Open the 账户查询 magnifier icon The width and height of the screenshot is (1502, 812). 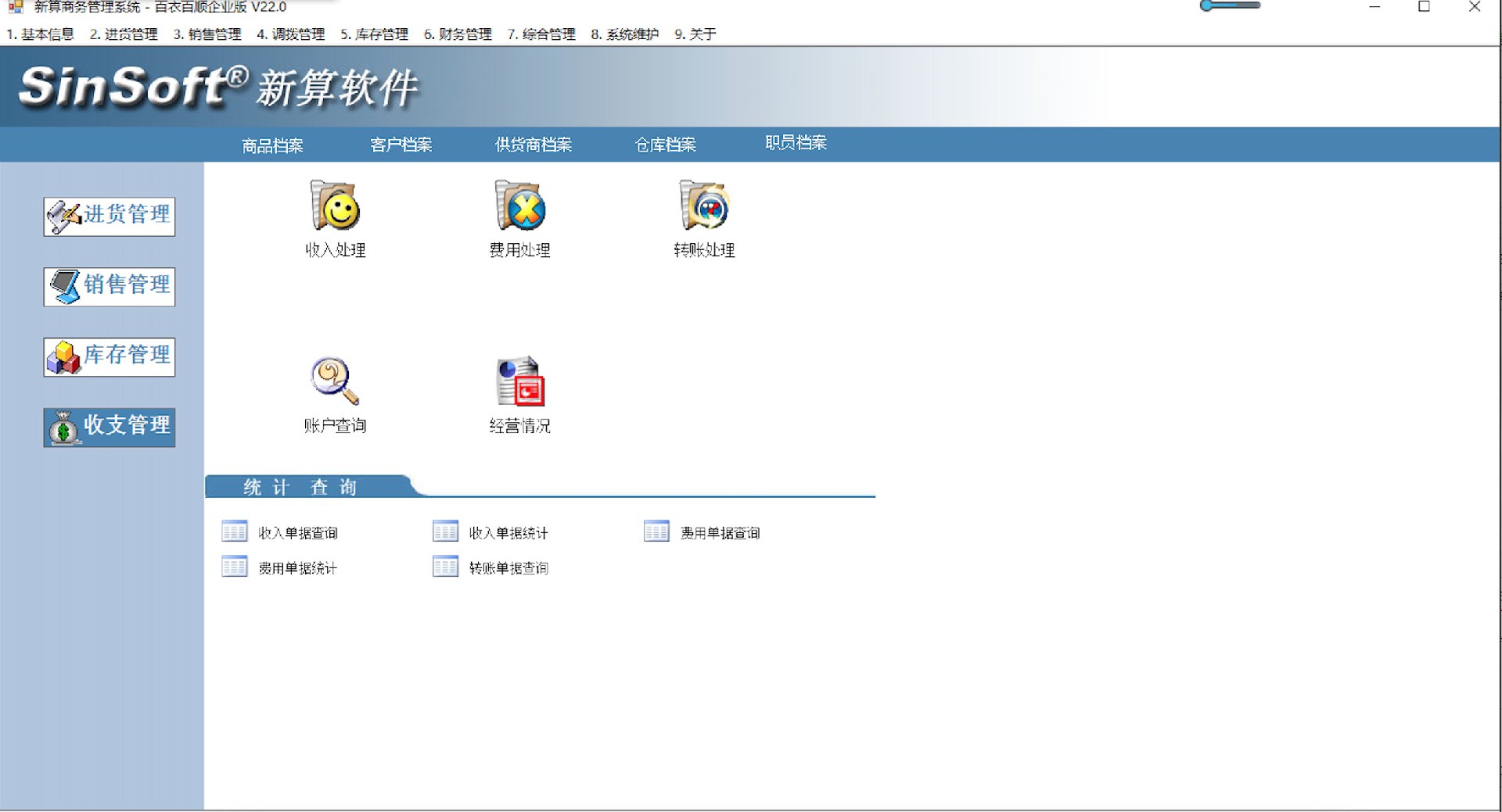click(335, 381)
